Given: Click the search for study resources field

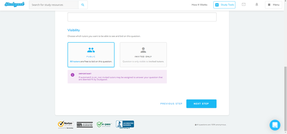Looking at the screenshot, I should click(54, 5).
